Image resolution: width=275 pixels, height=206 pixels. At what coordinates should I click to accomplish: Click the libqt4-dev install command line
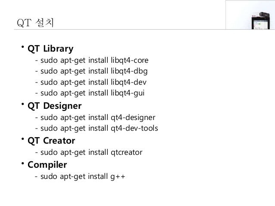[x=91, y=82]
